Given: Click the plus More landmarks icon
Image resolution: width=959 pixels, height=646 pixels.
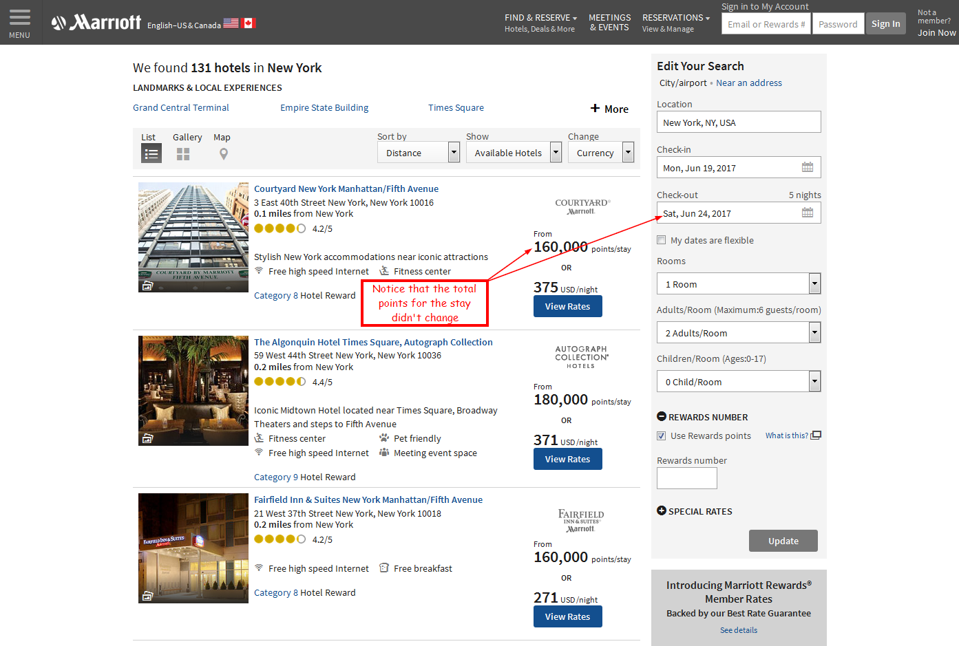Looking at the screenshot, I should click(x=596, y=108).
